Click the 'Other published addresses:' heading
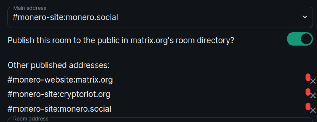 (58, 65)
